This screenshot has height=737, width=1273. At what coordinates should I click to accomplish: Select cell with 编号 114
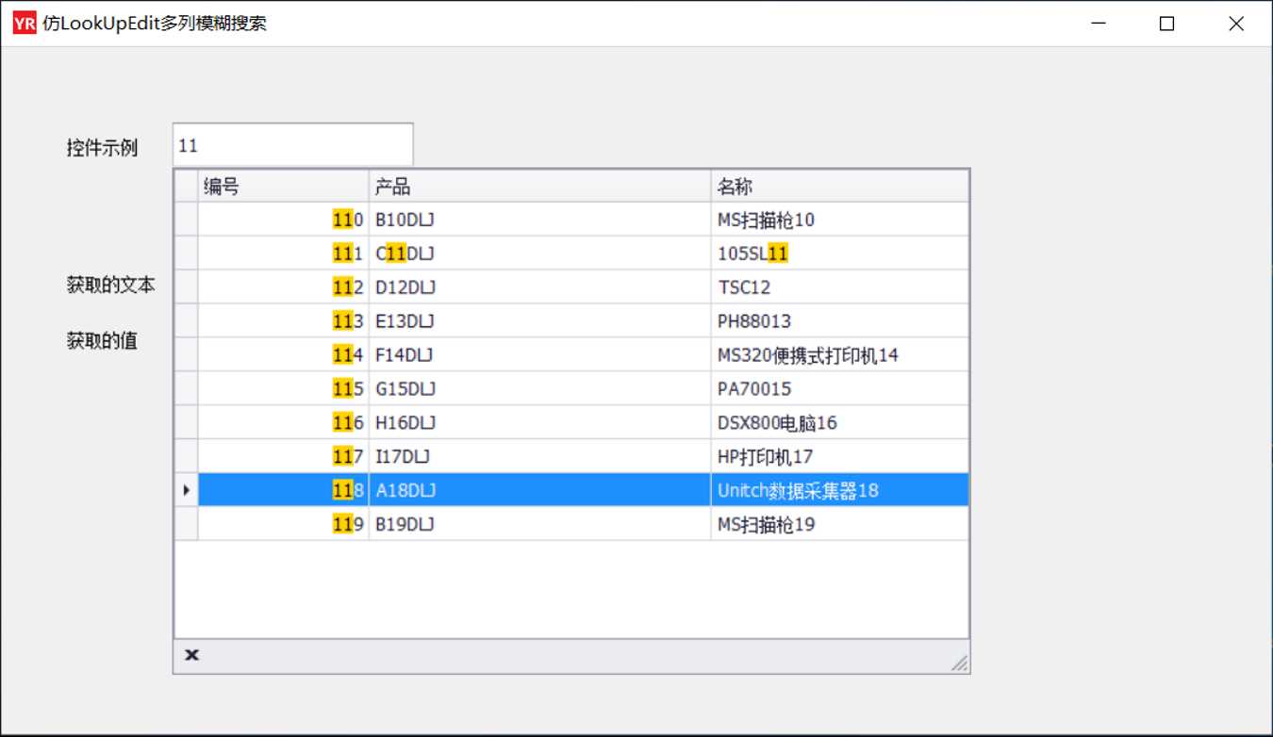click(283, 355)
